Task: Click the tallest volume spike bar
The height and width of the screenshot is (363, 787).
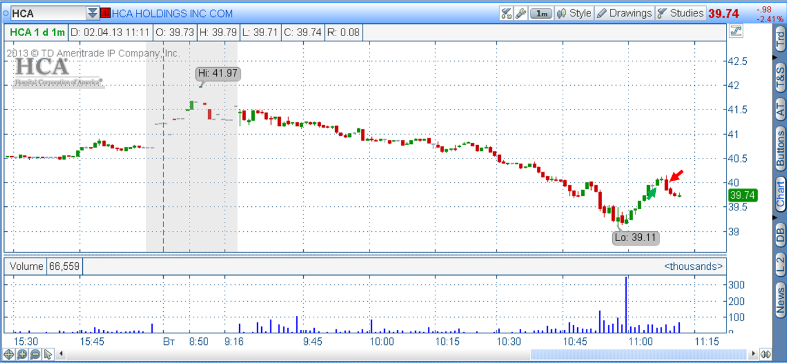Action: (626, 305)
